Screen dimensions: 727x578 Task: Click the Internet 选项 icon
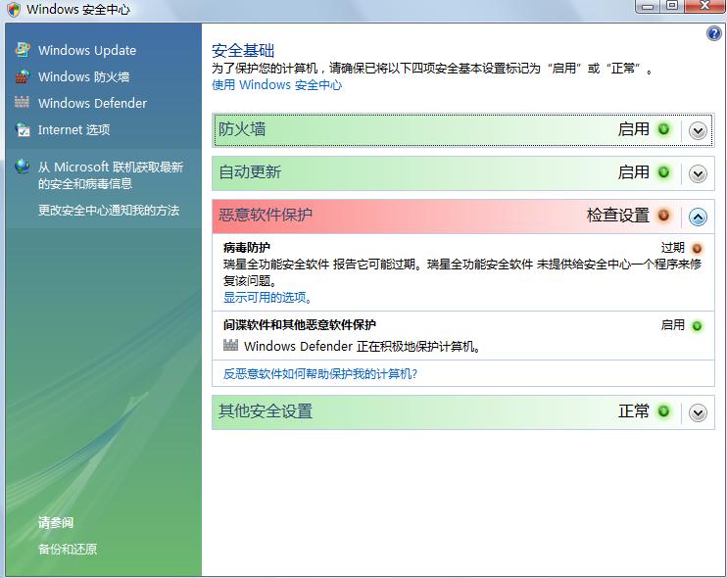click(23, 129)
